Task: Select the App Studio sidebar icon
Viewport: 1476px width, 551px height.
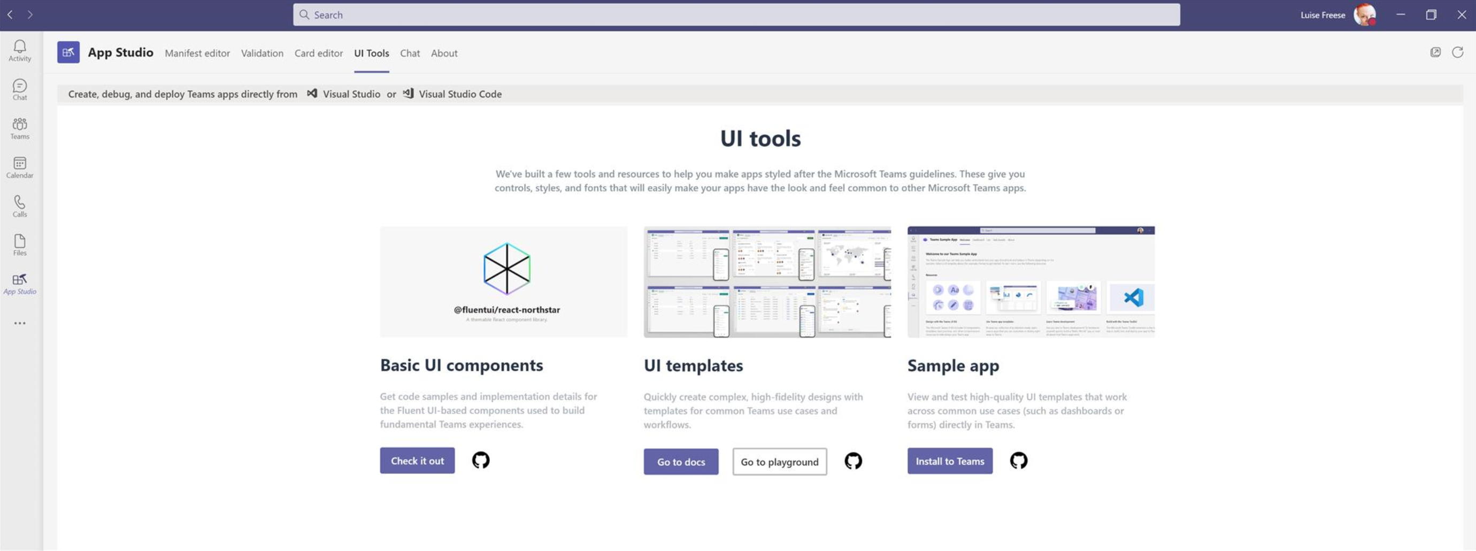Action: 19,282
